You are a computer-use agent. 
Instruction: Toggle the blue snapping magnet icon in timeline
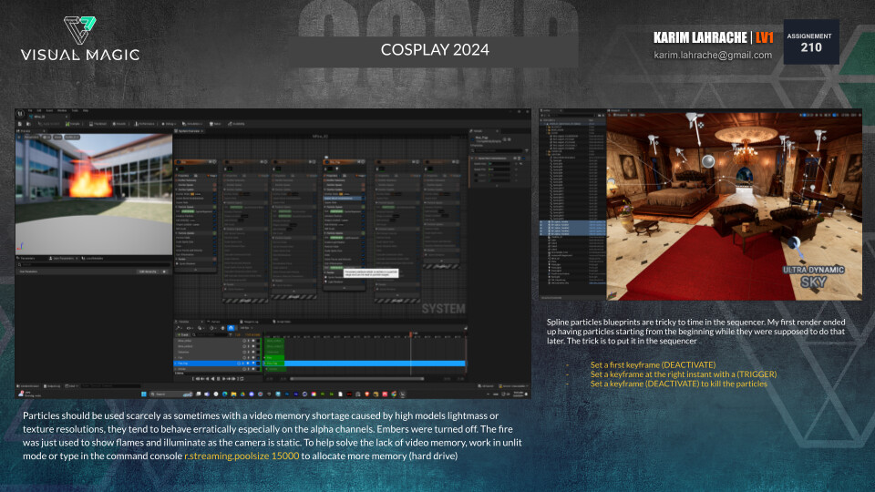[231, 328]
